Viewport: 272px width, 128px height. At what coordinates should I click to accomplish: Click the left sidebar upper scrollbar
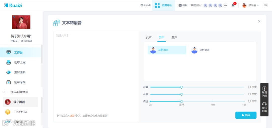(42, 54)
